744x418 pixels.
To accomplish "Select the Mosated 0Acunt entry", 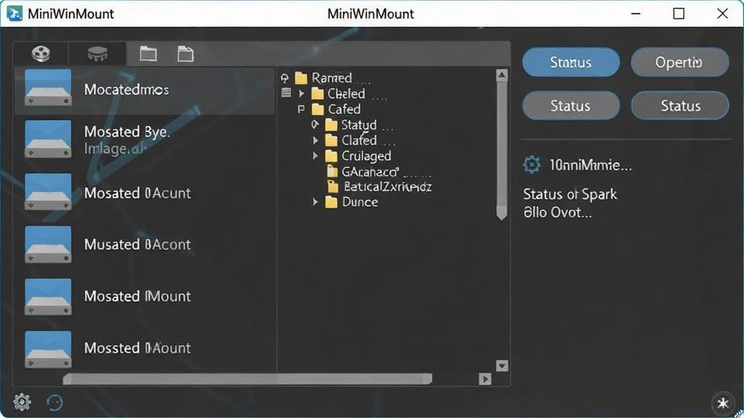I will (x=145, y=192).
